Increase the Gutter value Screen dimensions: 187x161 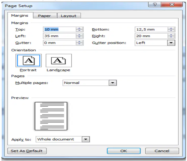pos(79,42)
